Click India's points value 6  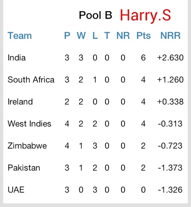coord(143,58)
